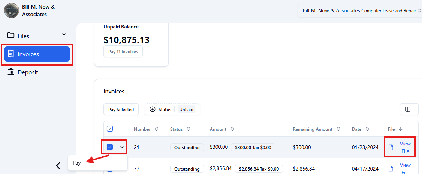Click invoice number 21
The height and width of the screenshot is (174, 422).
coord(136,147)
